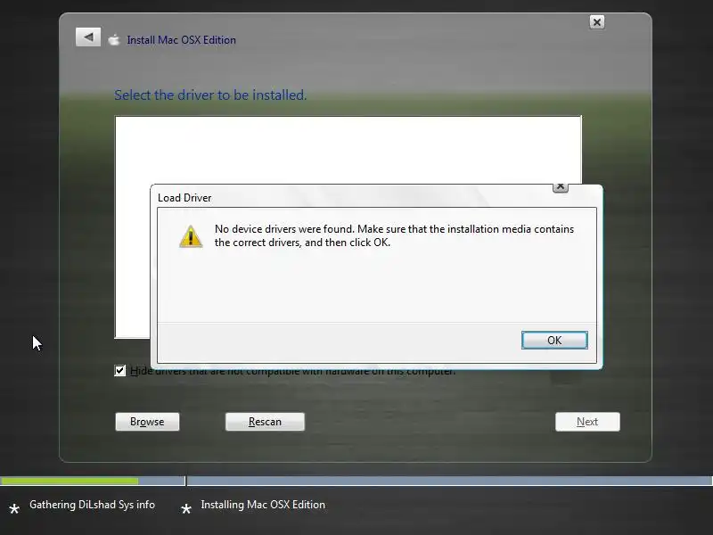Click the Load Driver dialog title
The image size is (713, 535).
point(184,198)
